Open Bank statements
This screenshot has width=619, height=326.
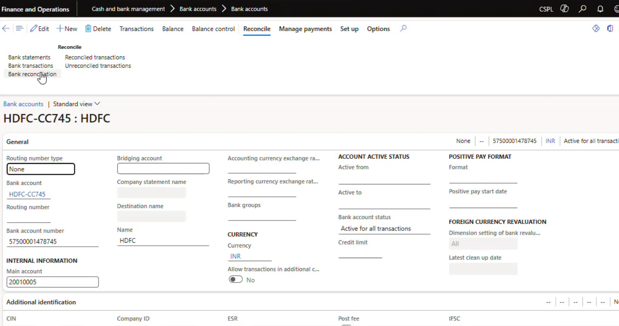click(29, 57)
